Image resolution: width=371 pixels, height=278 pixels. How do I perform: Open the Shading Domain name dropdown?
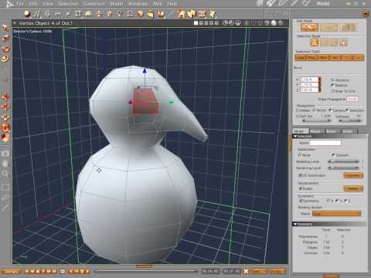tap(336, 213)
